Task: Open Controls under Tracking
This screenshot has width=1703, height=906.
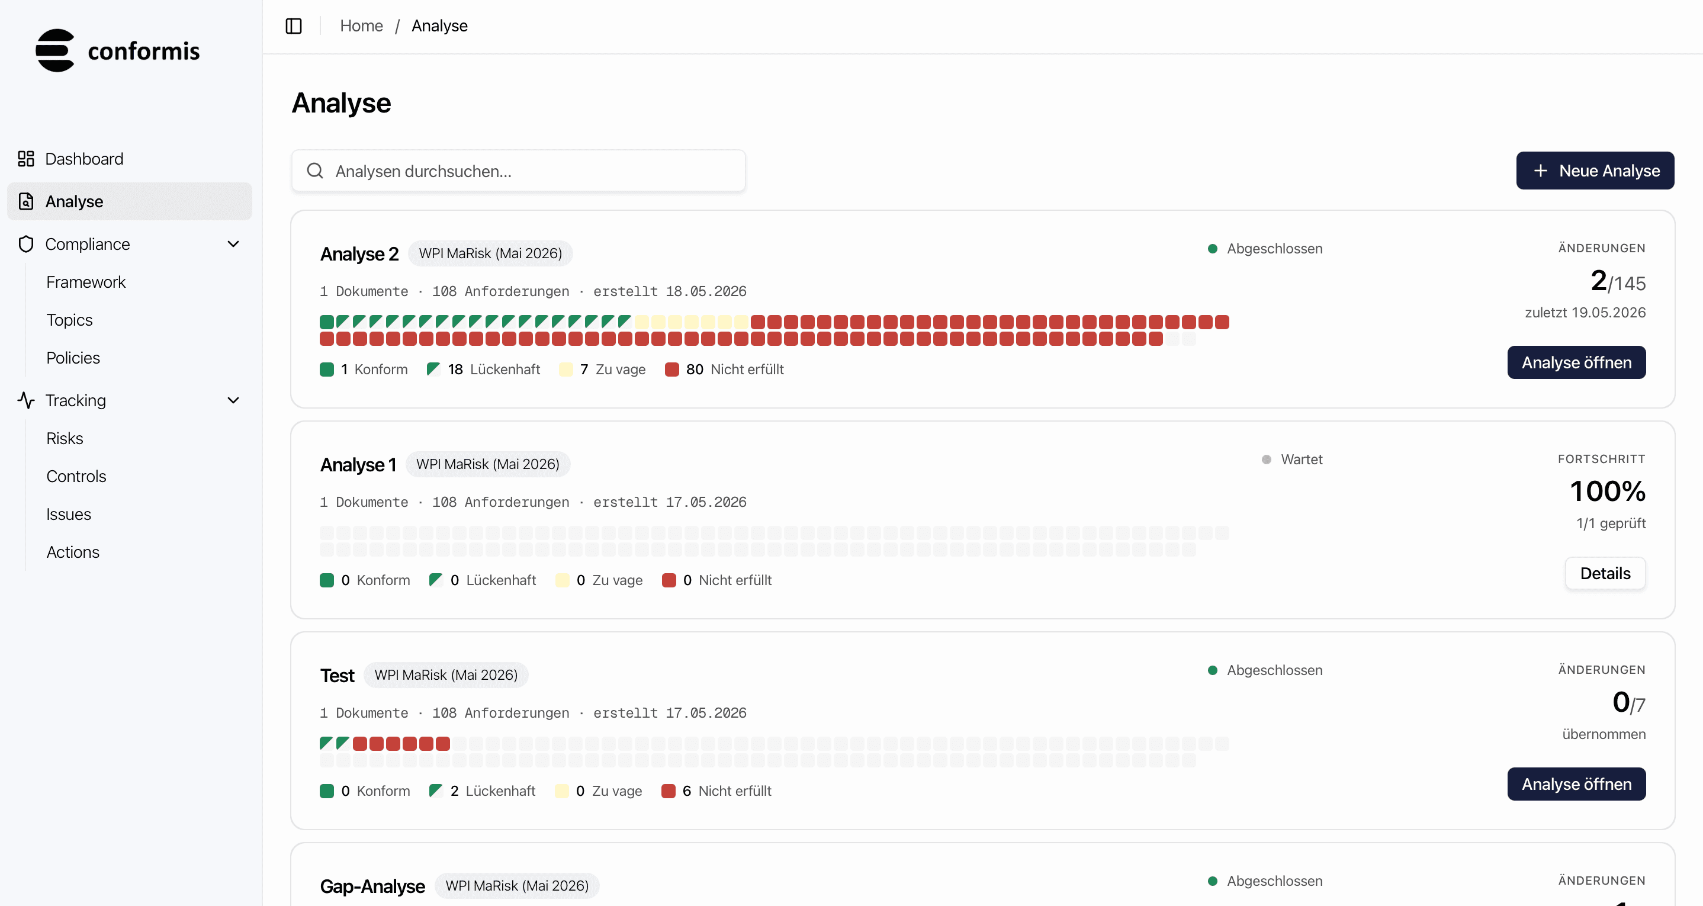Action: (x=76, y=476)
